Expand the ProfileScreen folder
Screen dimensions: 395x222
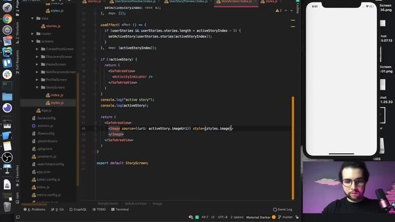point(37,80)
